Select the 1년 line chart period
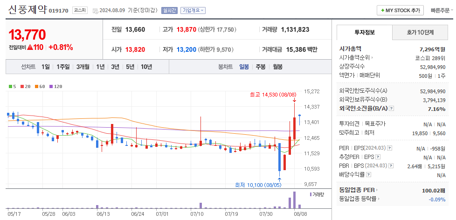This screenshot has width=456, height=220. pos(100,67)
